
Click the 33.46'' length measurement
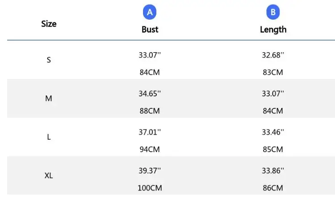(273, 132)
